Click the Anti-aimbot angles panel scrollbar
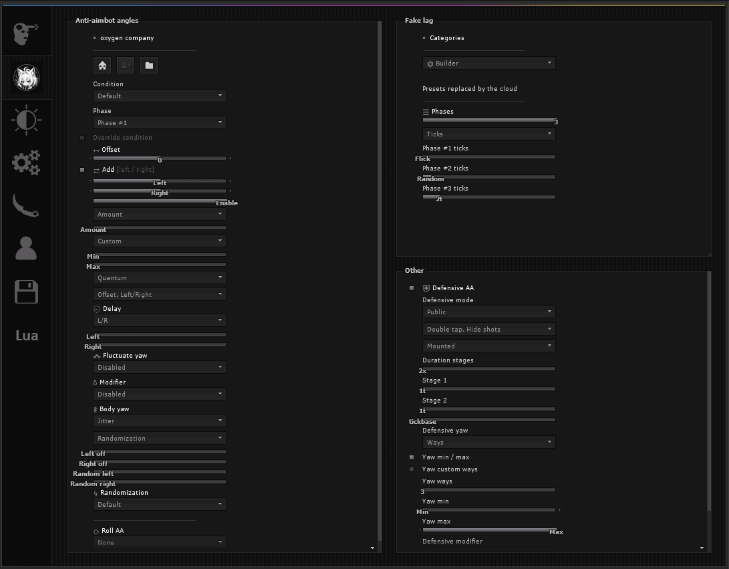This screenshot has height=569, width=729. [x=380, y=281]
